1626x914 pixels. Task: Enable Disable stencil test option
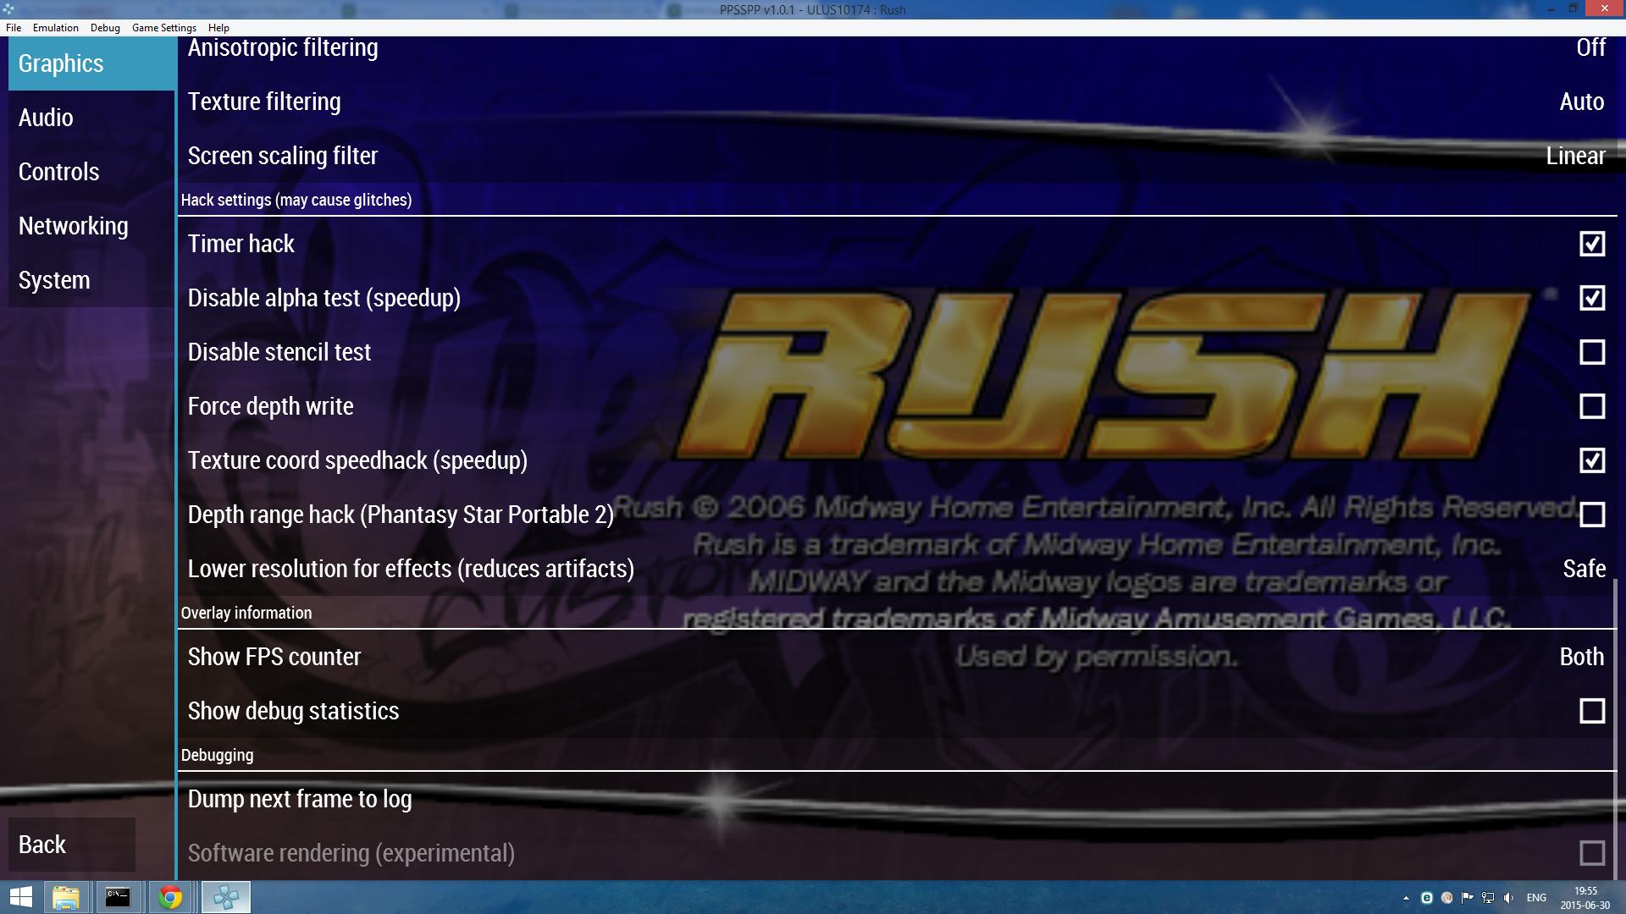(1591, 352)
